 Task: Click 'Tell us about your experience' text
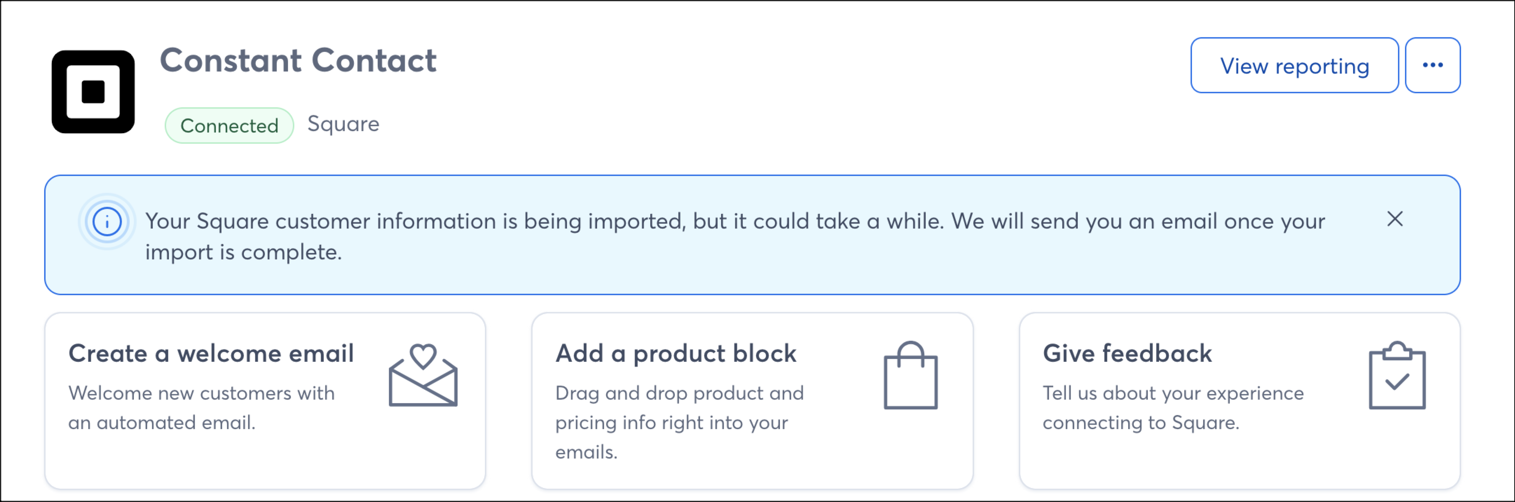(1173, 407)
